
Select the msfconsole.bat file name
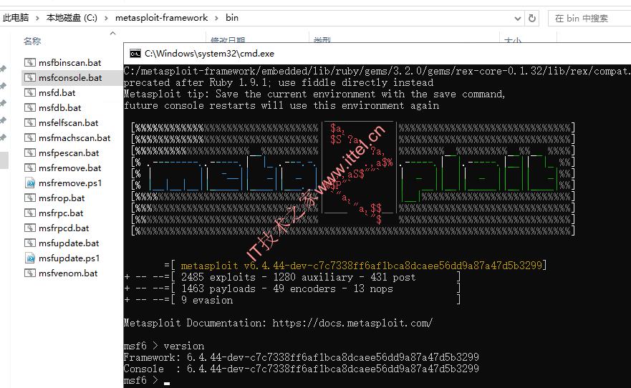70,77
